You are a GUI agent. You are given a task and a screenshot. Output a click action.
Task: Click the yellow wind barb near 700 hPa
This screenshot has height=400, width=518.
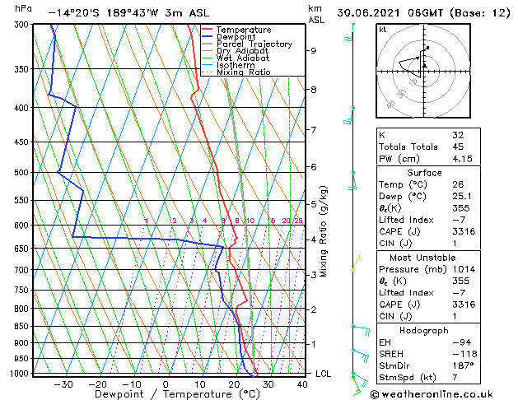357,263
